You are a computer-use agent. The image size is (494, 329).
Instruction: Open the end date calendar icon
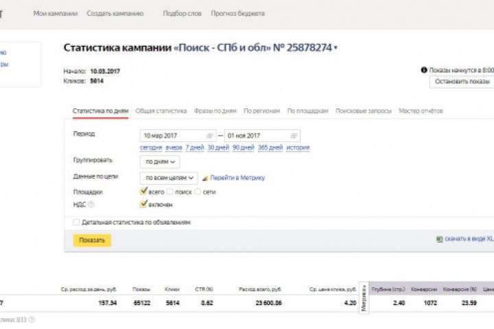coord(294,136)
